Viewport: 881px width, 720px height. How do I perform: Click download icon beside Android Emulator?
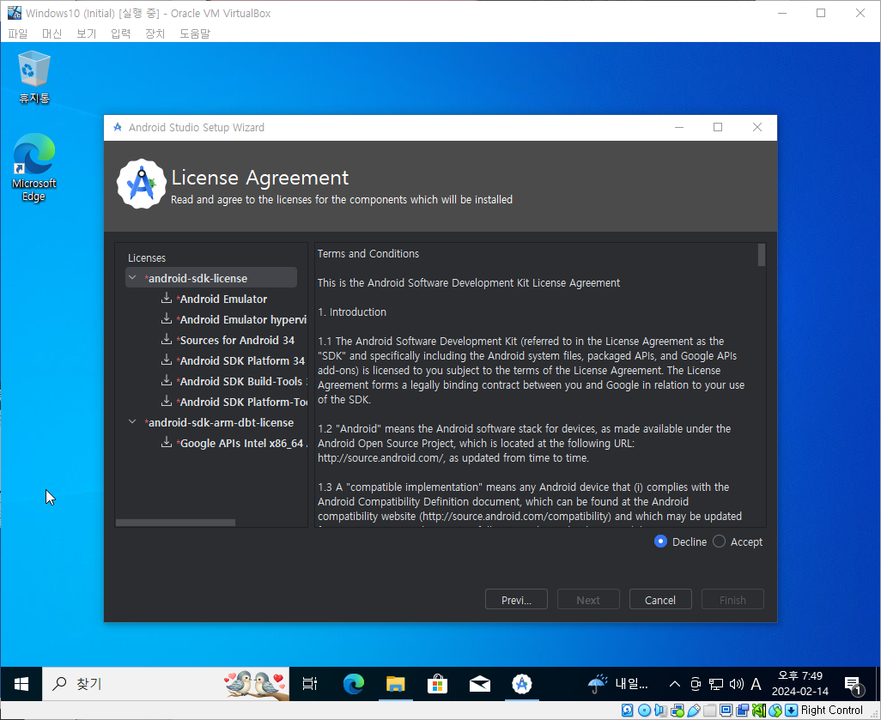(x=167, y=298)
